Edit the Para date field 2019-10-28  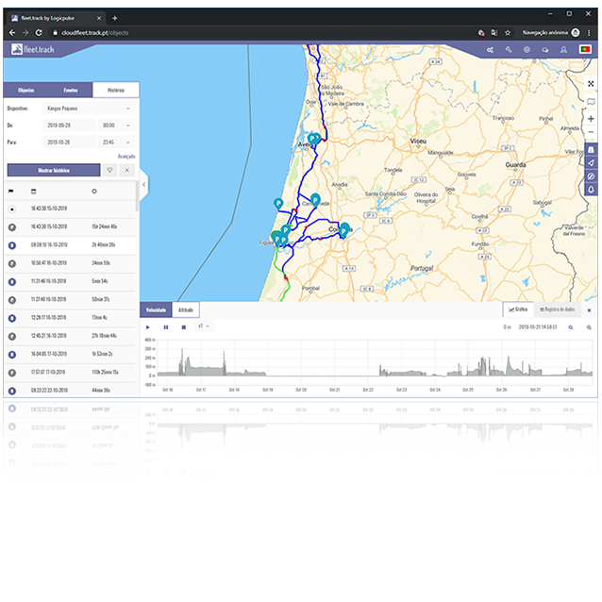click(69, 142)
